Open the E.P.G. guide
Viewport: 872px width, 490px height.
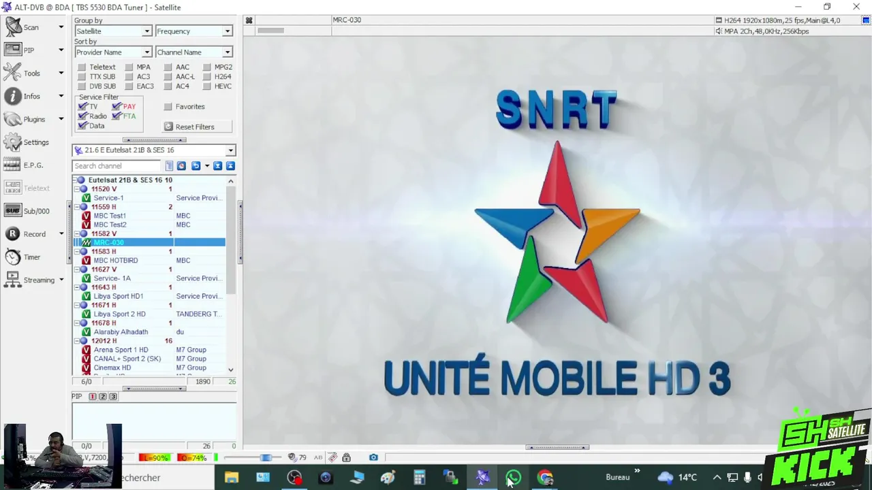click(x=13, y=165)
